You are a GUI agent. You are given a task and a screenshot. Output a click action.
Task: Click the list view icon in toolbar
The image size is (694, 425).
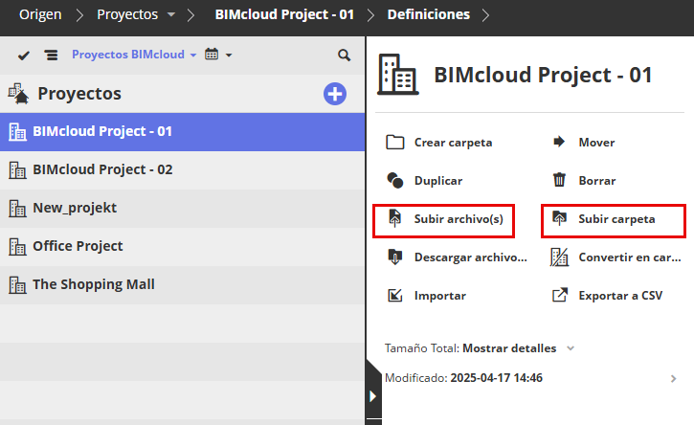coord(51,56)
